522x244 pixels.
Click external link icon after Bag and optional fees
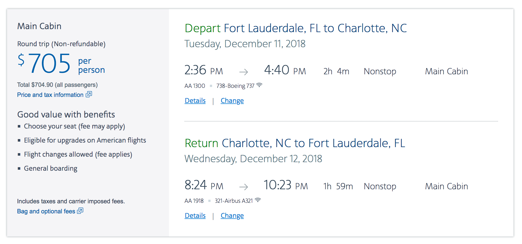click(x=80, y=211)
